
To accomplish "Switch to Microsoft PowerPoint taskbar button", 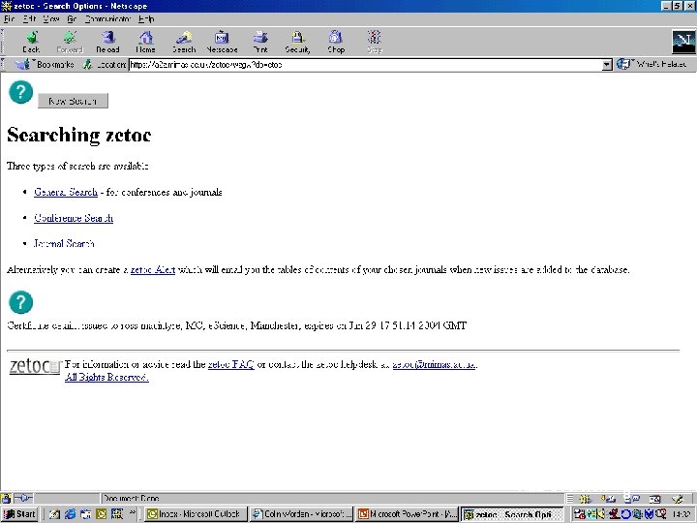I will 407,514.
